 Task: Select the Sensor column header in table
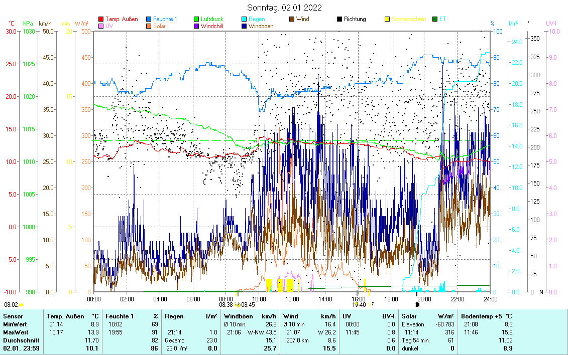14,316
